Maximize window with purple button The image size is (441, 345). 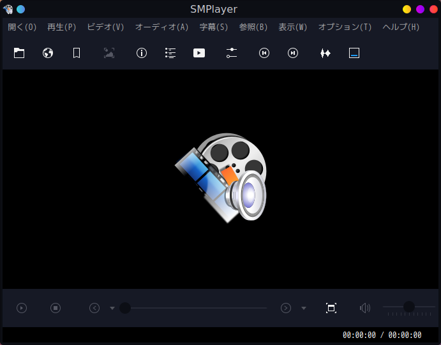[x=420, y=10]
